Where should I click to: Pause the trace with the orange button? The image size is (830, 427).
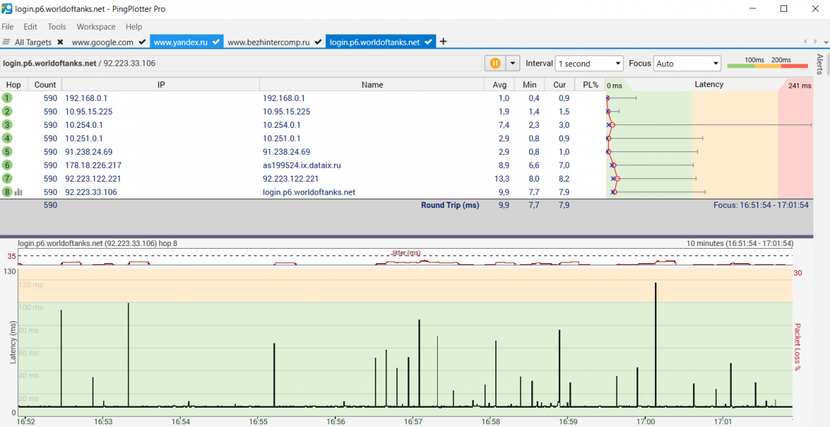(x=495, y=63)
